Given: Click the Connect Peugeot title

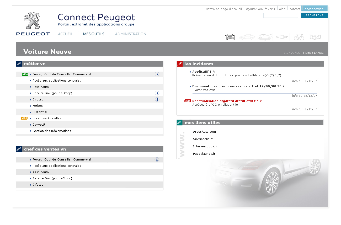Looking at the screenshot, I should (x=96, y=17).
